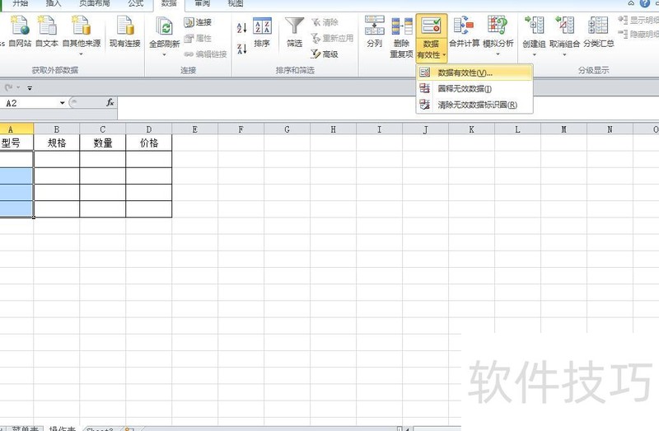Import from text file (自文本) icon
Image resolution: width=659 pixels, height=431 pixels.
tap(47, 30)
